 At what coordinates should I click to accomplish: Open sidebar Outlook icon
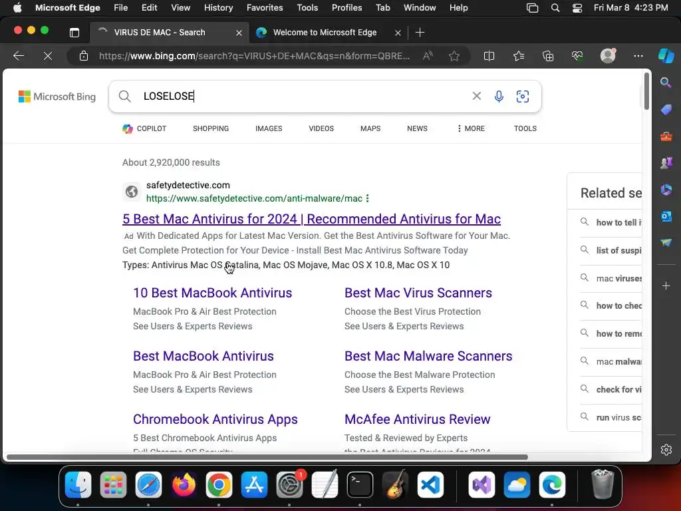pos(666,216)
